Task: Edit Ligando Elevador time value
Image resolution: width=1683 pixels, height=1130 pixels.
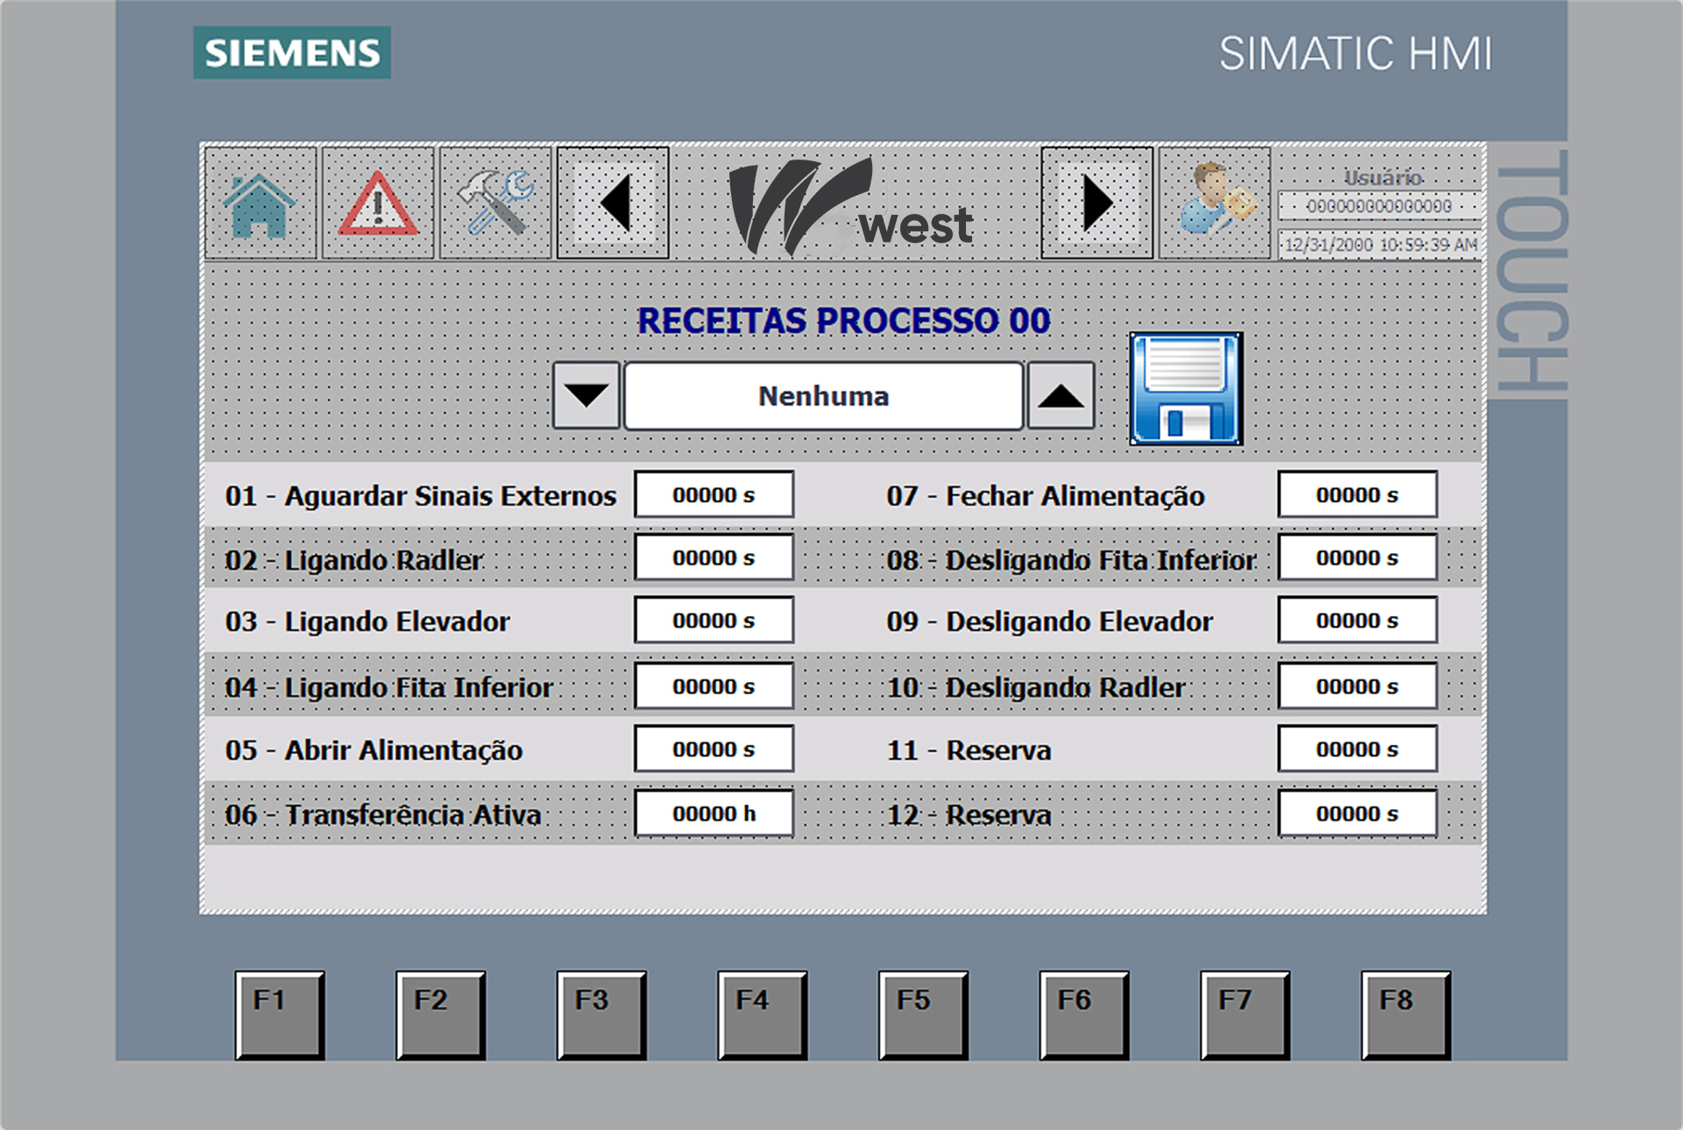Action: tap(714, 621)
